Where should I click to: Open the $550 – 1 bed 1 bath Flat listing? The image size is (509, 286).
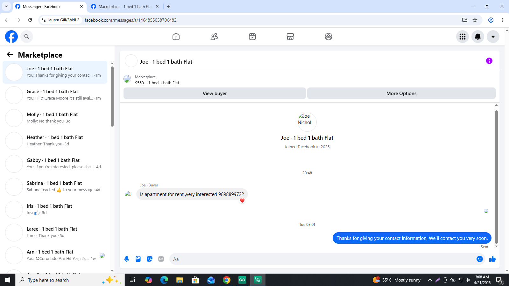[157, 83]
